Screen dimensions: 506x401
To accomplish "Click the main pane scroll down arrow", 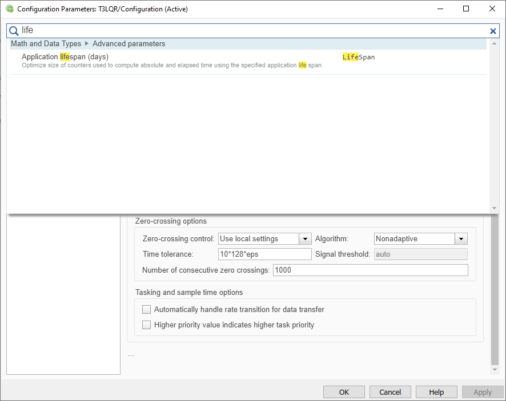I will pyautogui.click(x=495, y=370).
